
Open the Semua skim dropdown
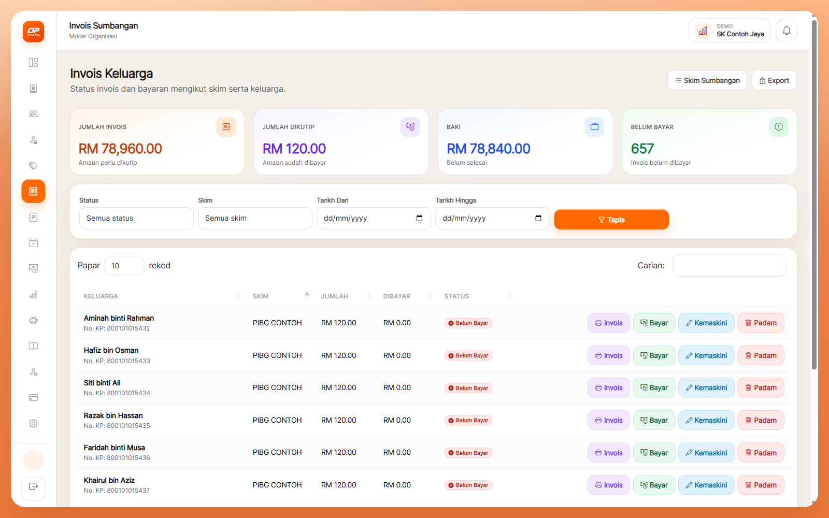click(x=255, y=218)
